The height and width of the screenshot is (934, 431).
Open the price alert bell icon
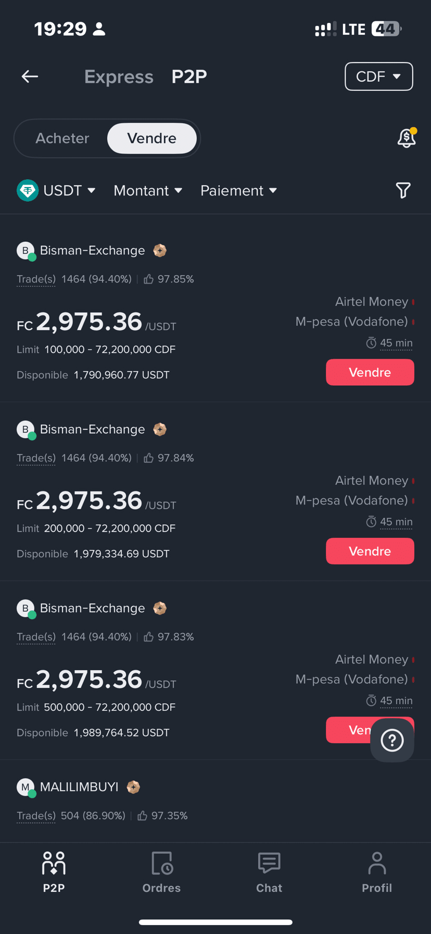pos(407,138)
